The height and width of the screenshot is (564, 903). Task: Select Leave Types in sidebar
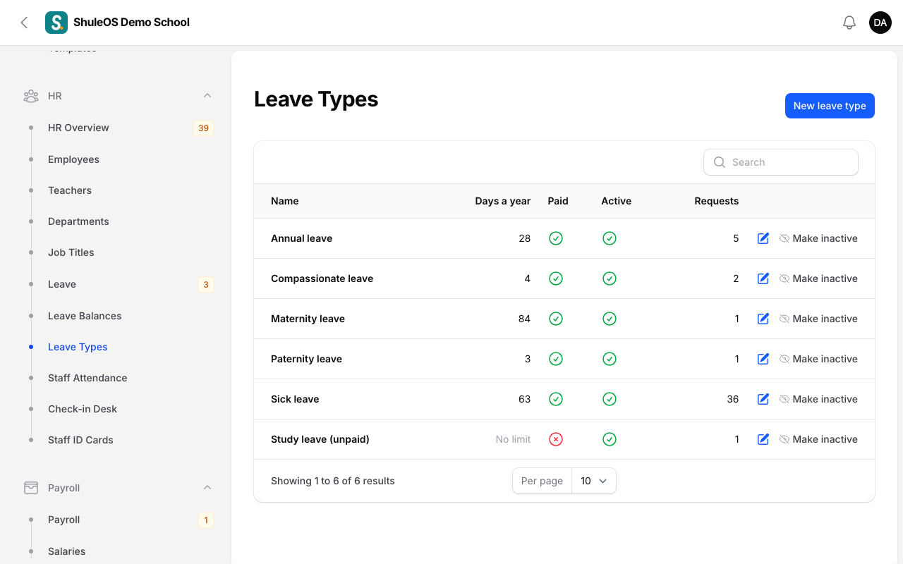[x=118, y=347]
